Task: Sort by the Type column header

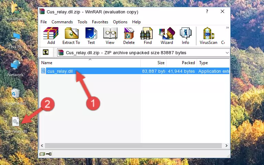Action: point(213,63)
